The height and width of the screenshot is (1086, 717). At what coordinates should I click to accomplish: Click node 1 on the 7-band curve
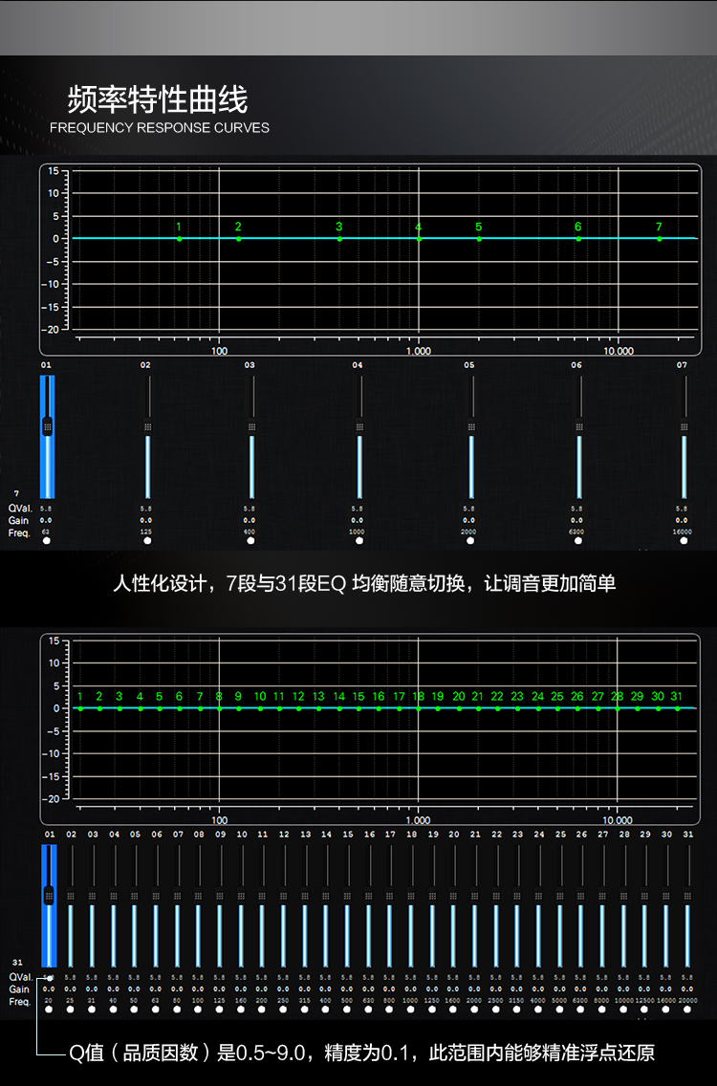(179, 238)
